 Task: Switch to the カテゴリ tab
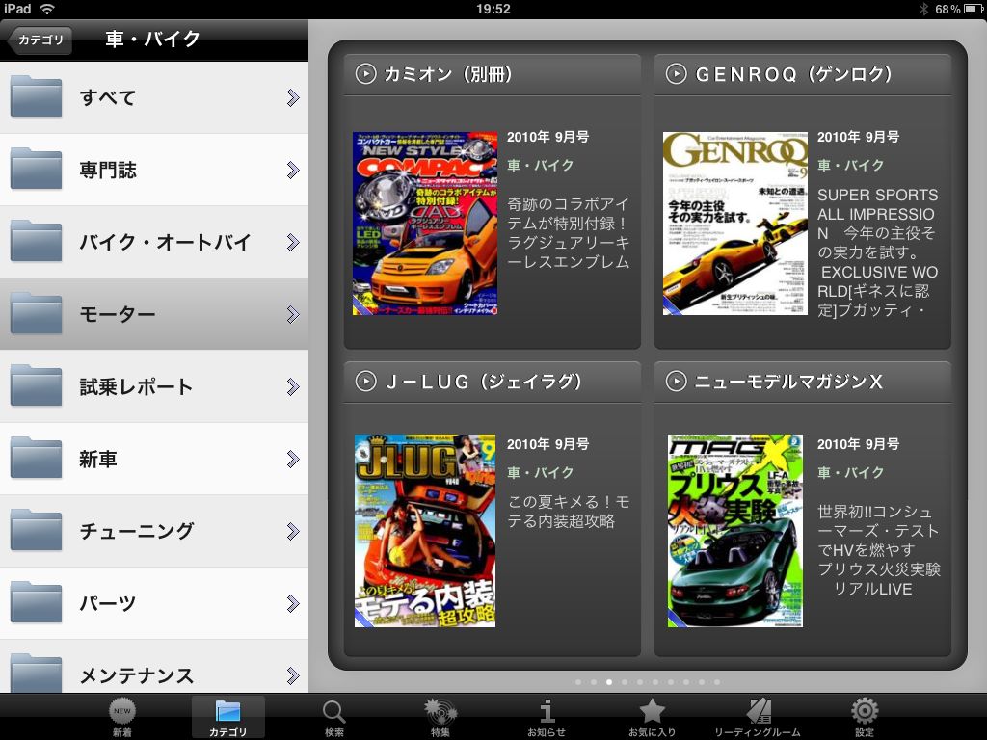tap(227, 717)
